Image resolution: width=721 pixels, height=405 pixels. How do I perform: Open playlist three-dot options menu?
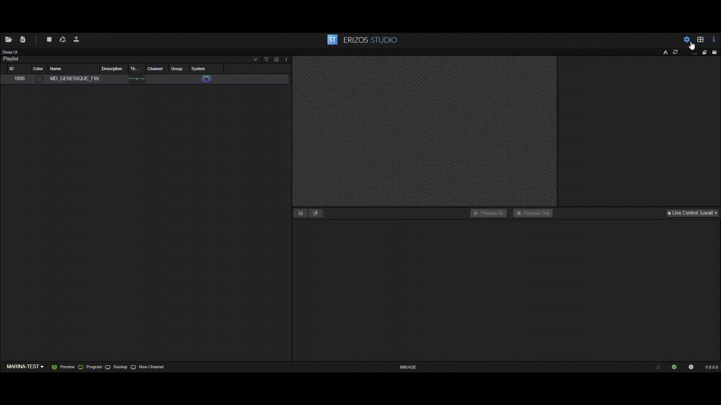[x=286, y=59]
